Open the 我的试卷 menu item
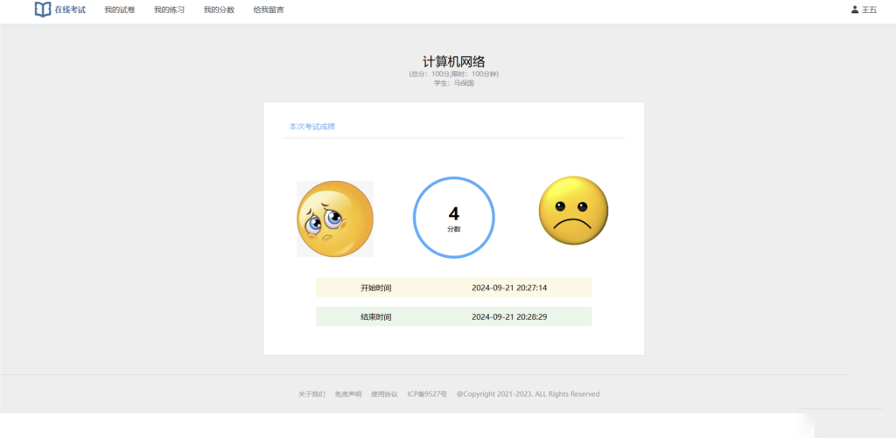The image size is (896, 438). 120,10
